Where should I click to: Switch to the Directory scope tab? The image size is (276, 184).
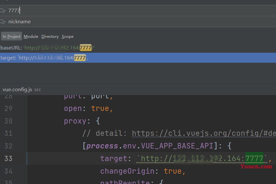pyautogui.click(x=50, y=36)
